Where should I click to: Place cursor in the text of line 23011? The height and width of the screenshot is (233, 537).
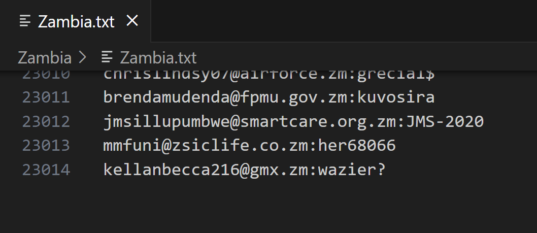click(x=269, y=97)
